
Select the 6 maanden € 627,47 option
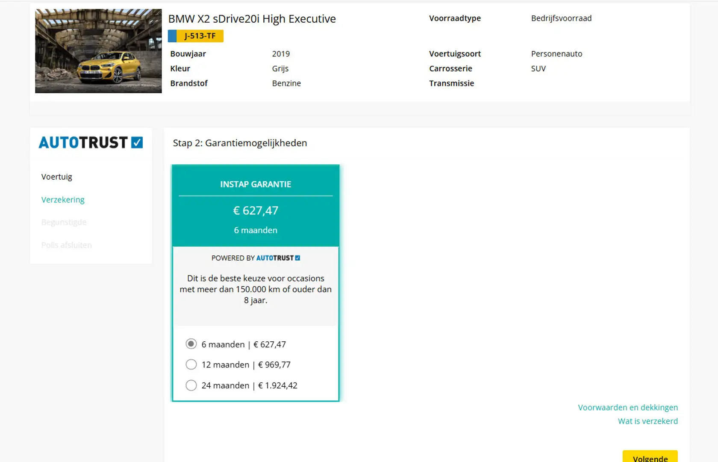coord(191,344)
